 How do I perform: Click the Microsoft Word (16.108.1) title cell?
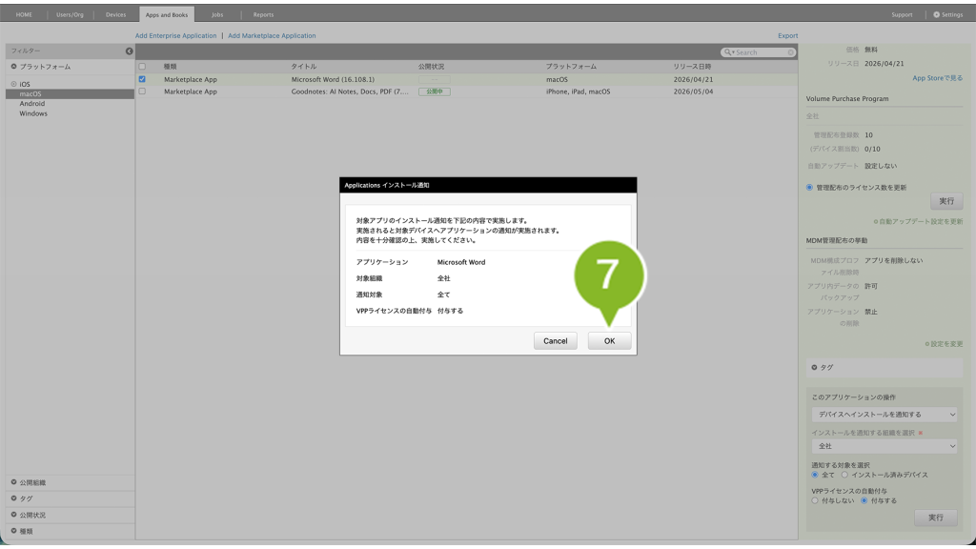[333, 80]
